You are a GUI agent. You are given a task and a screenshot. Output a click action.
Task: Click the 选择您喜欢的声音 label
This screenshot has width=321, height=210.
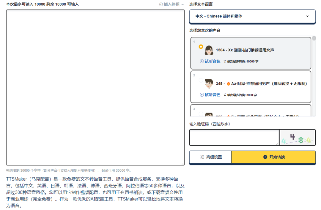coord(205,31)
